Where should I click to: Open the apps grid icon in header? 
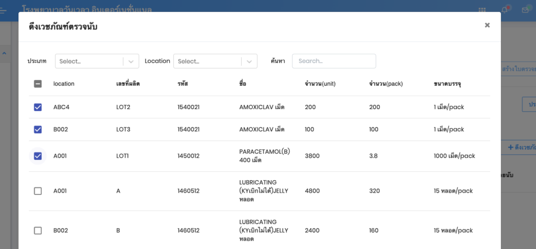tap(482, 10)
